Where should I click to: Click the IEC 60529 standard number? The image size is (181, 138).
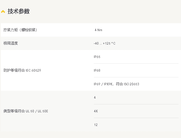click(33, 71)
